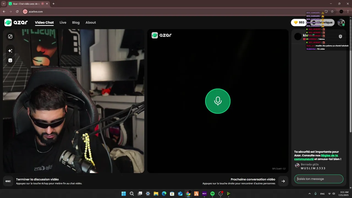Screen dimensions: 352x198
Task: Open Windows taskbar search
Action: 132,194
